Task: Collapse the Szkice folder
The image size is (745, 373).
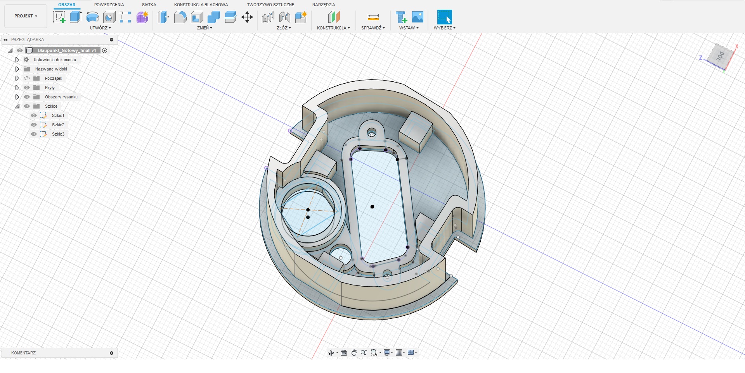Action: [17, 106]
